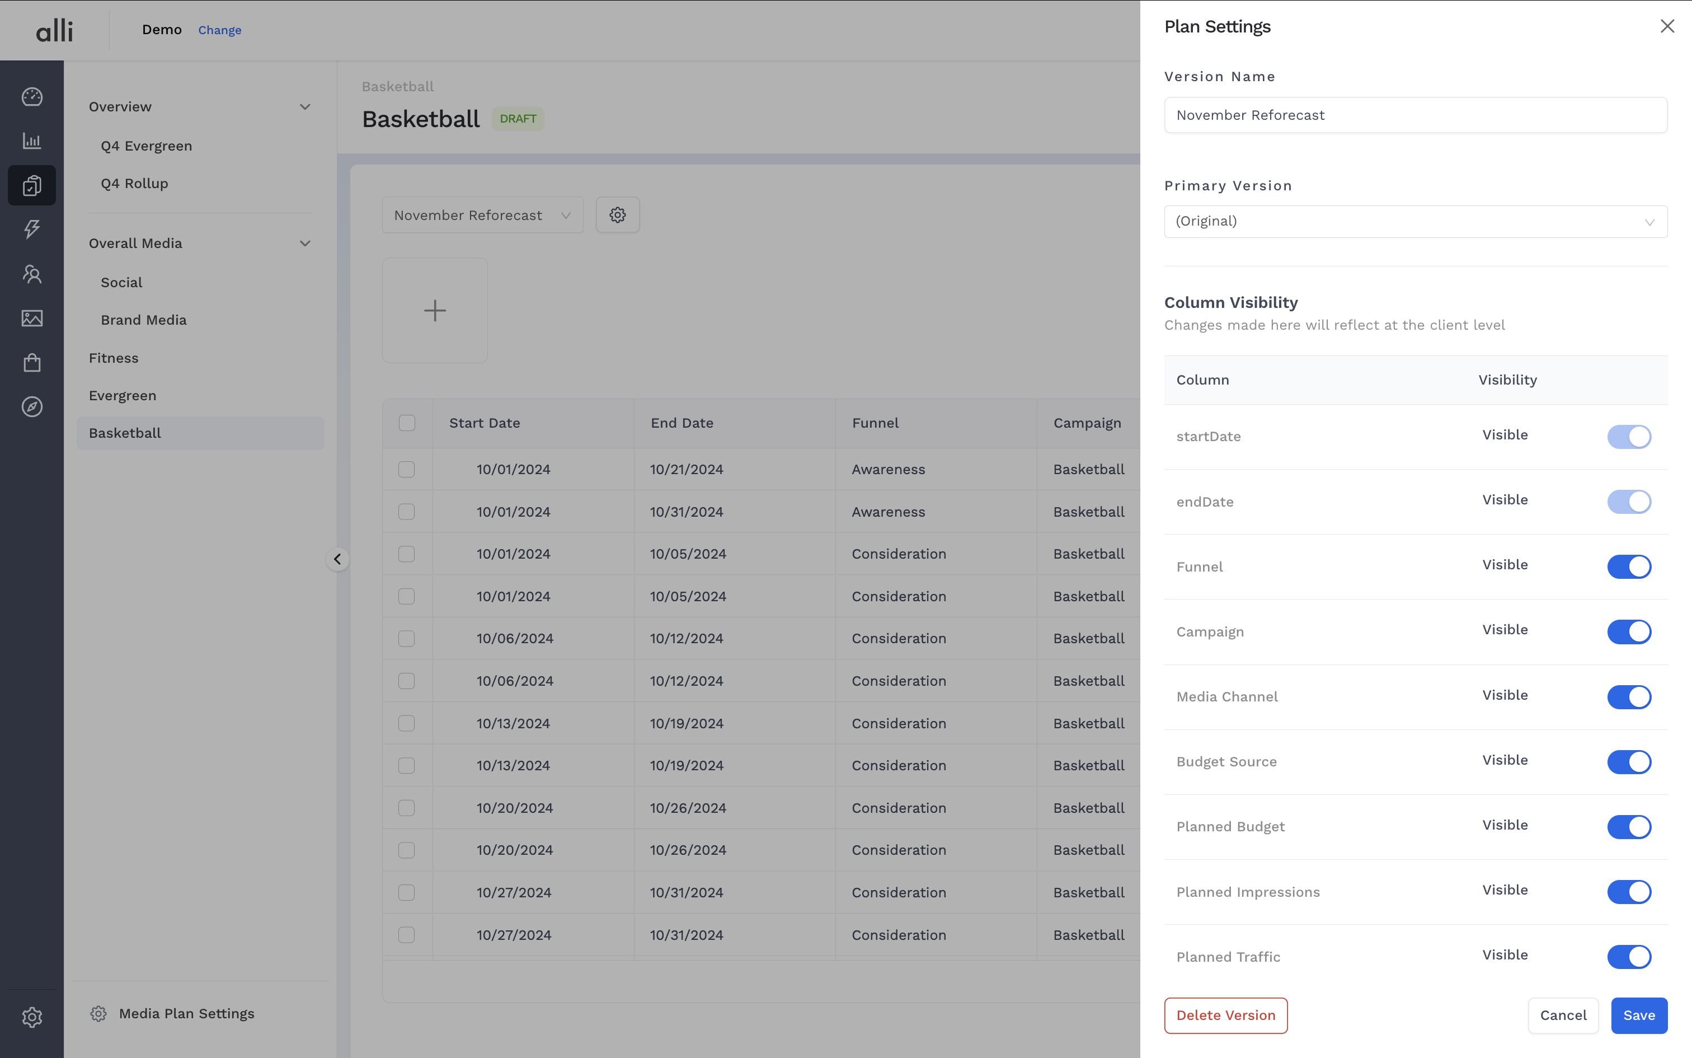Check the select-all checkbox in table header
This screenshot has height=1058, width=1692.
[407, 423]
